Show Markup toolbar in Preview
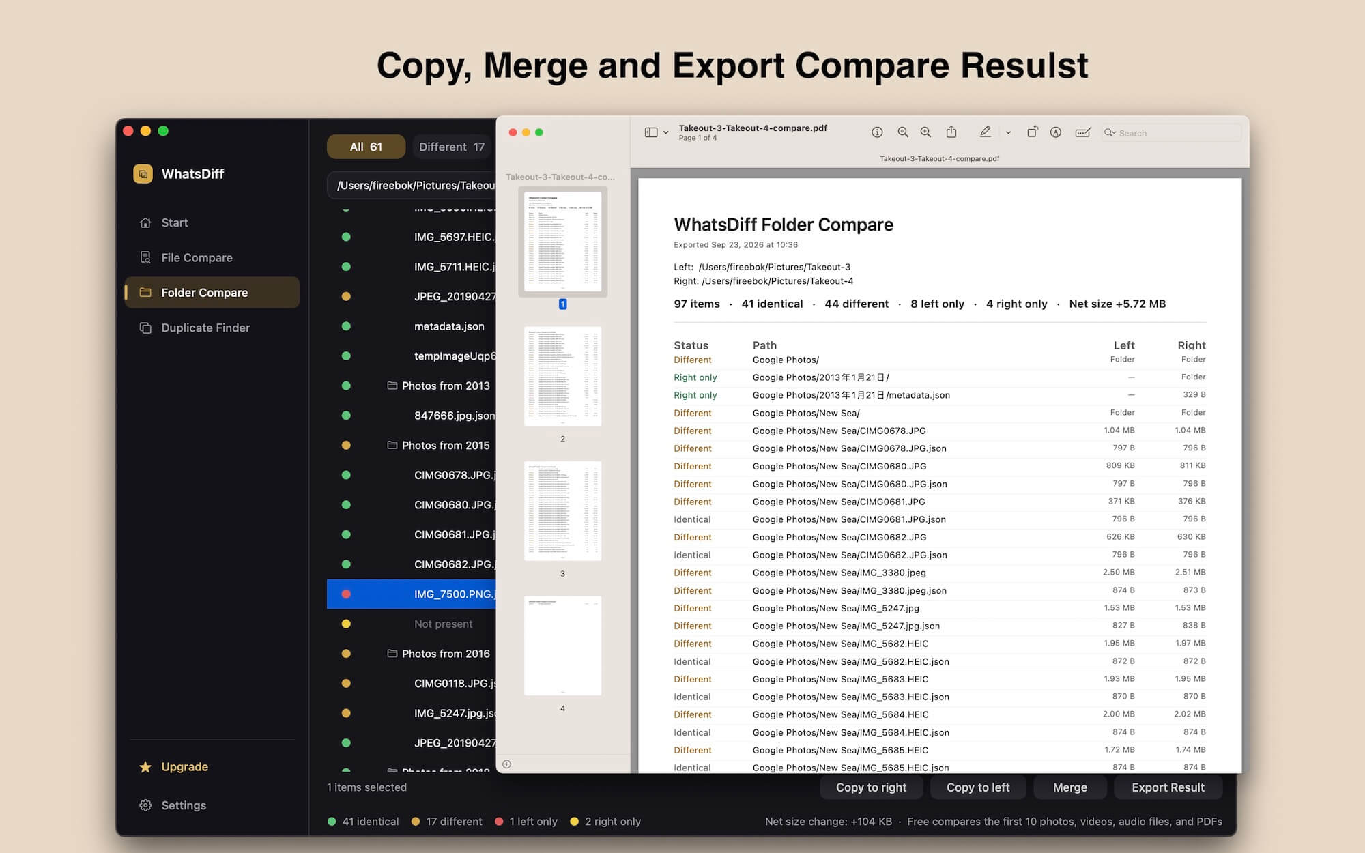 tap(1056, 132)
